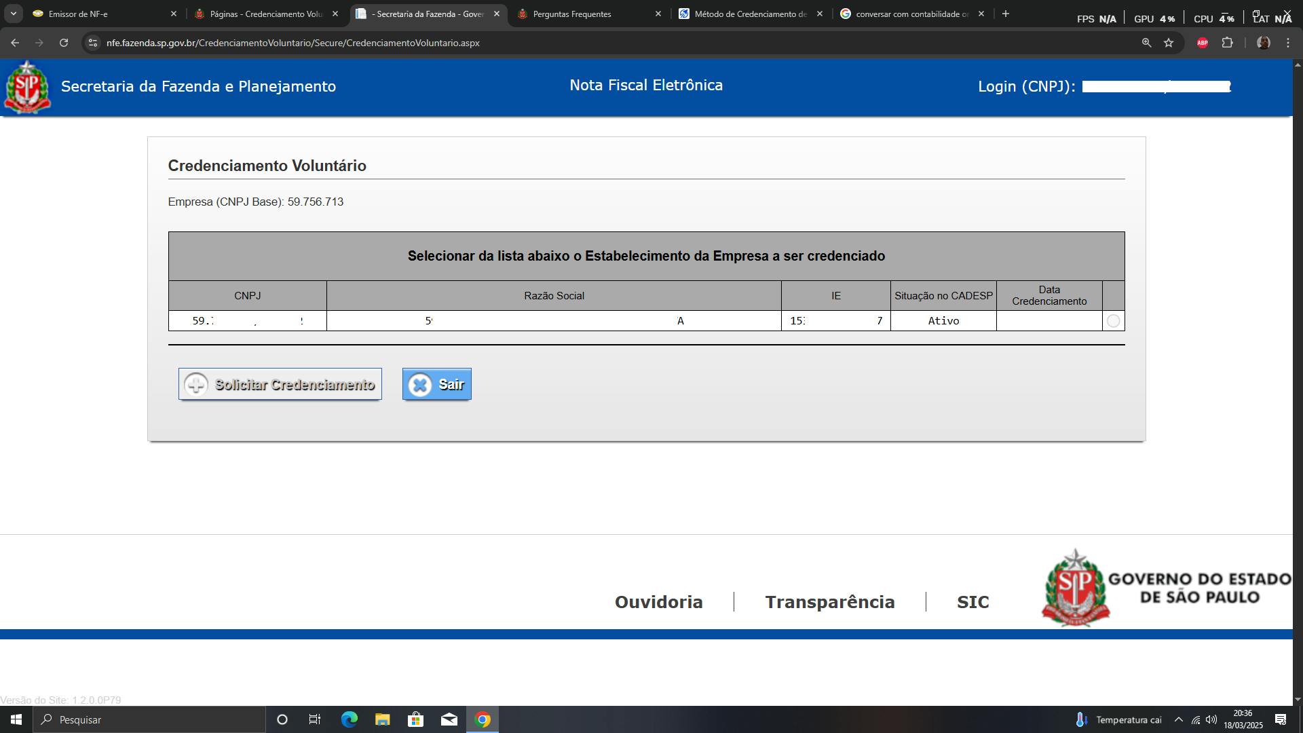Select the establishment radio button in the table row
Image resolution: width=1303 pixels, height=733 pixels.
point(1113,321)
